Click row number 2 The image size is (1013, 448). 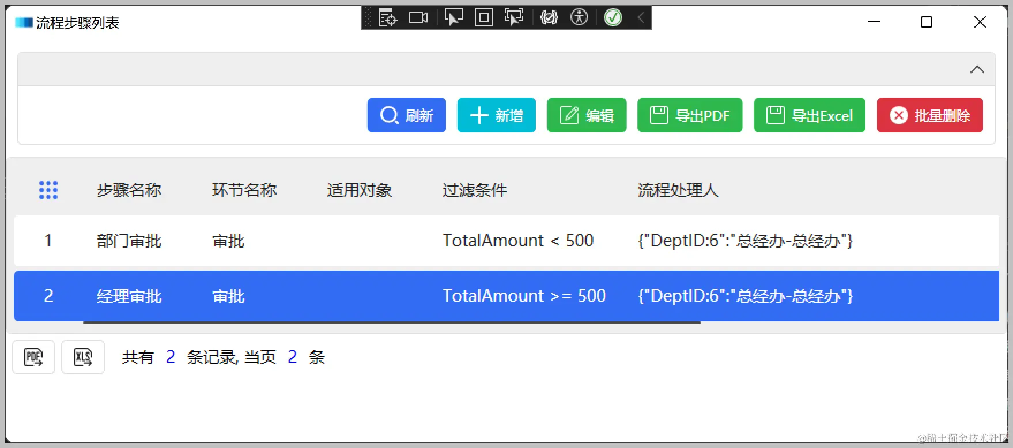48,296
